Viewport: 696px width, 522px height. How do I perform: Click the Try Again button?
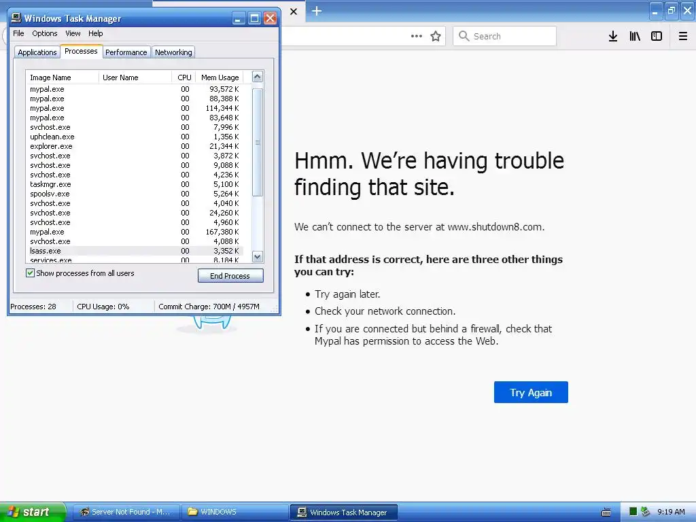point(531,392)
